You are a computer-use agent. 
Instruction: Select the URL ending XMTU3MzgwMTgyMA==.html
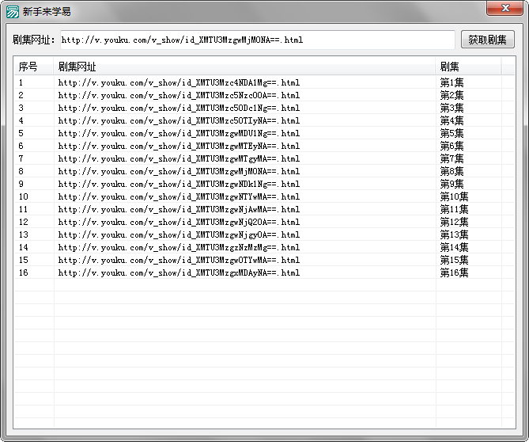(179, 159)
